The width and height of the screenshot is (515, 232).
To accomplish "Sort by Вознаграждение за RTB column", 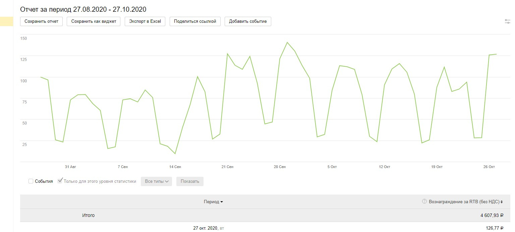I will pyautogui.click(x=466, y=202).
